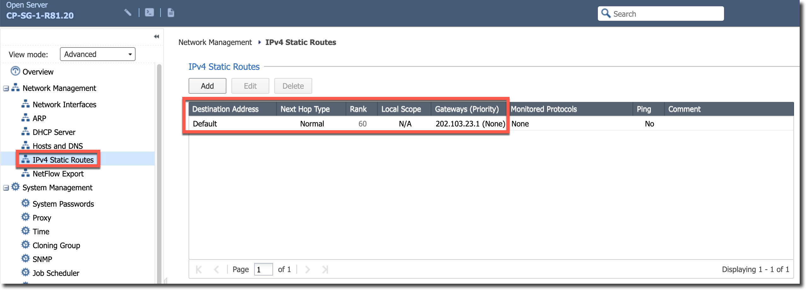
Task: Open the View mode dropdown
Action: pos(97,54)
